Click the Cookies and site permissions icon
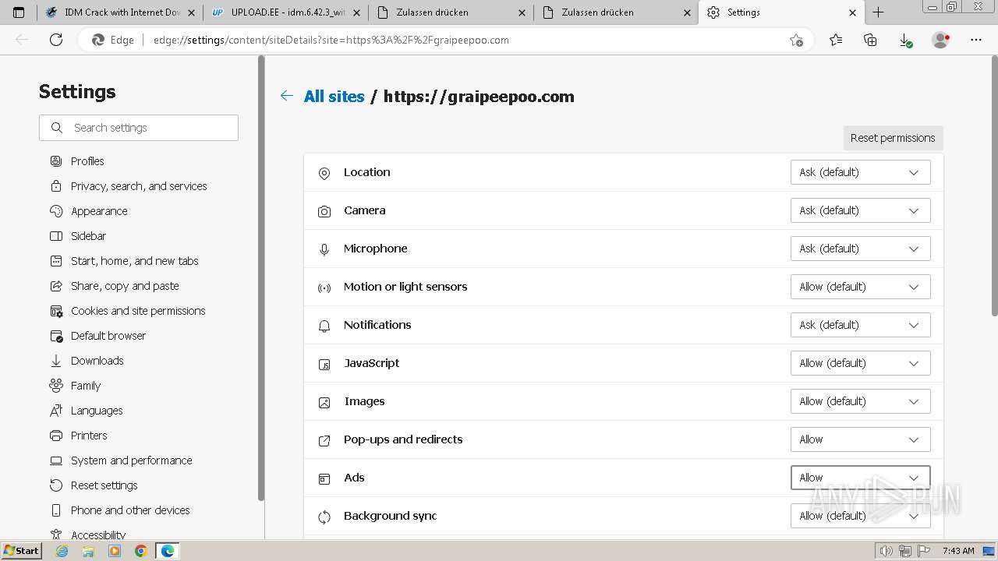998x561 pixels. pyautogui.click(x=56, y=311)
